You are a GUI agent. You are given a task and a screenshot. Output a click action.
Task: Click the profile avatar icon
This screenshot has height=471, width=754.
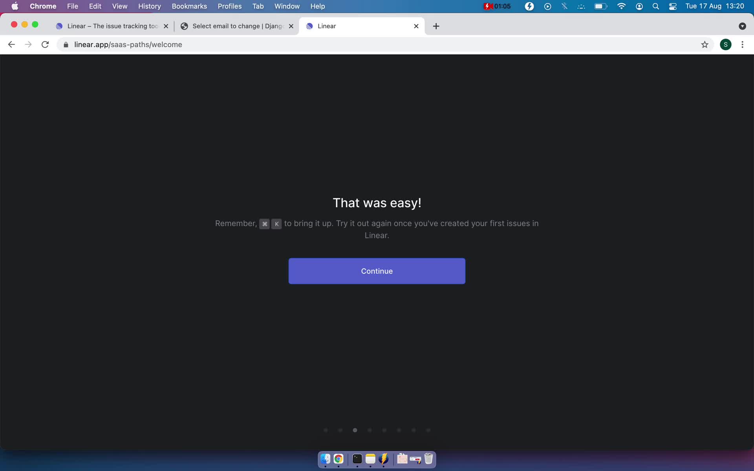click(x=726, y=44)
